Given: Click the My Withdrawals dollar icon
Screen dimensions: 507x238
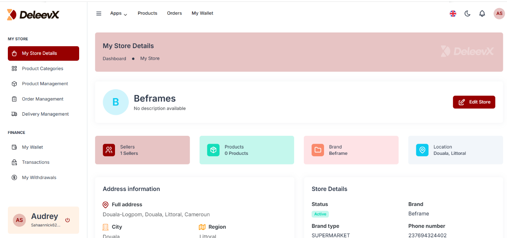Looking at the screenshot, I should point(14,178).
